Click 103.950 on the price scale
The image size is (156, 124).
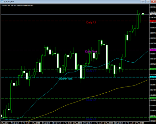point(153,28)
